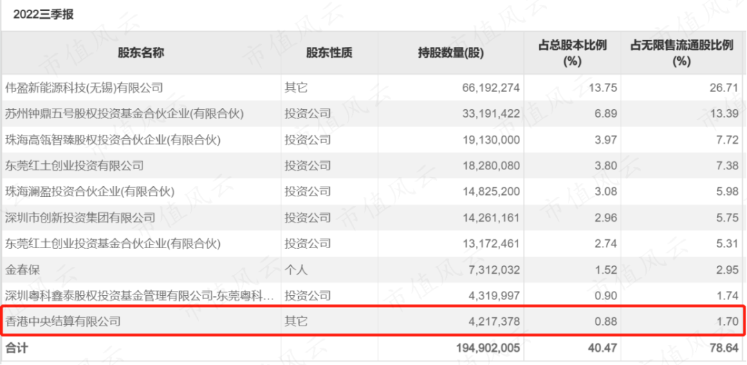The height and width of the screenshot is (365, 747).
Task: Select highlighted 香港中央结算有限公司 shareholder
Action: (x=63, y=321)
